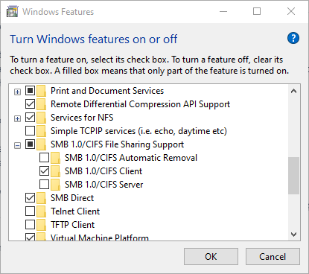Select the TFTP Client label

click(72, 225)
